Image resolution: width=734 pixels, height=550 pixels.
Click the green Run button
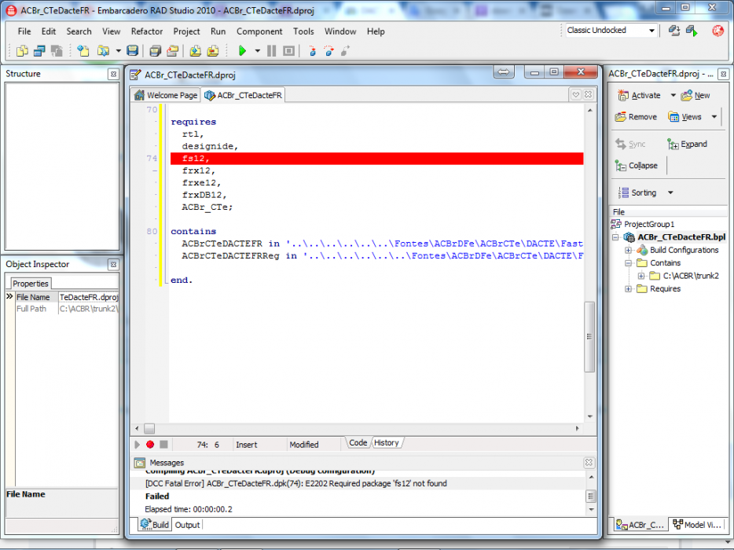click(x=242, y=50)
